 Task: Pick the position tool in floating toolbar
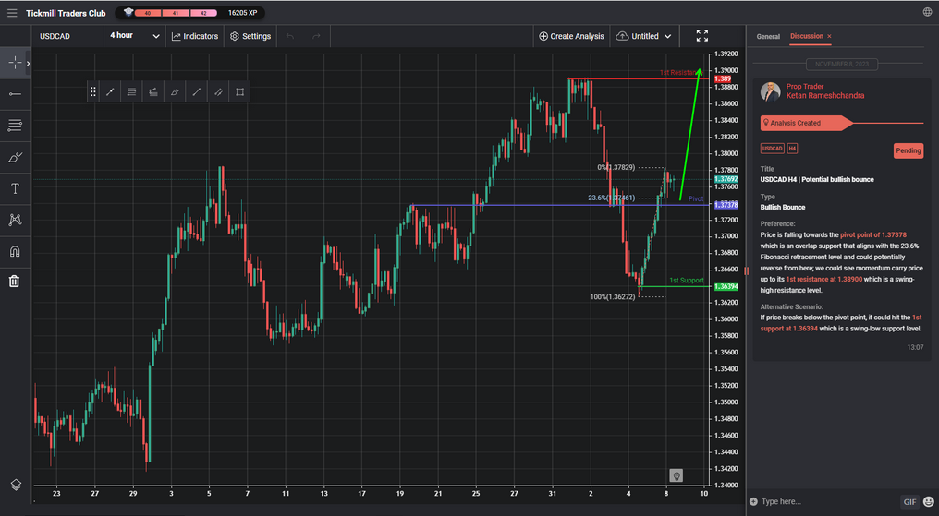(x=153, y=91)
